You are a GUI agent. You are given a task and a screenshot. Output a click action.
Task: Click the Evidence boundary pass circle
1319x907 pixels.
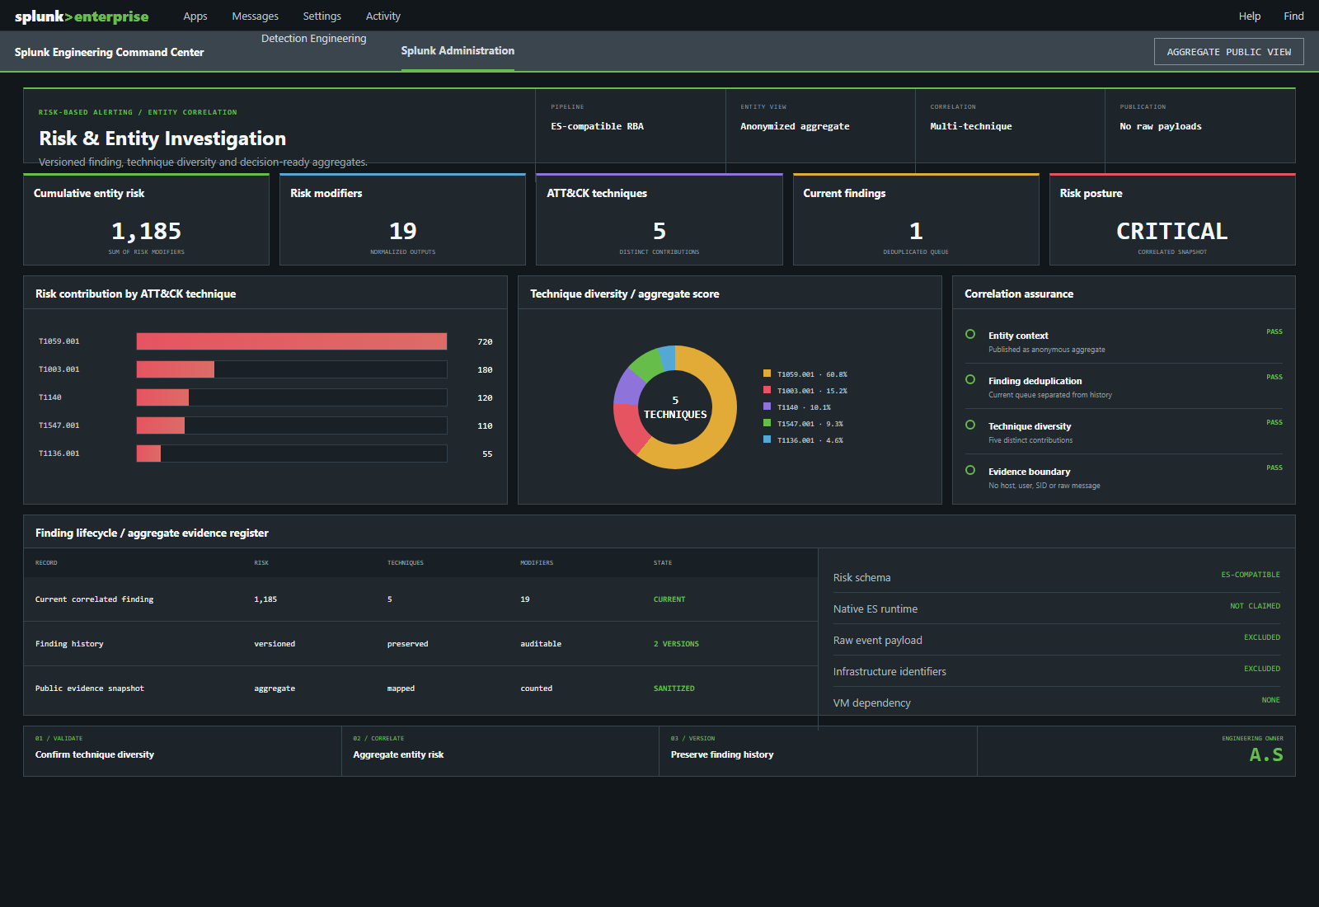970,470
